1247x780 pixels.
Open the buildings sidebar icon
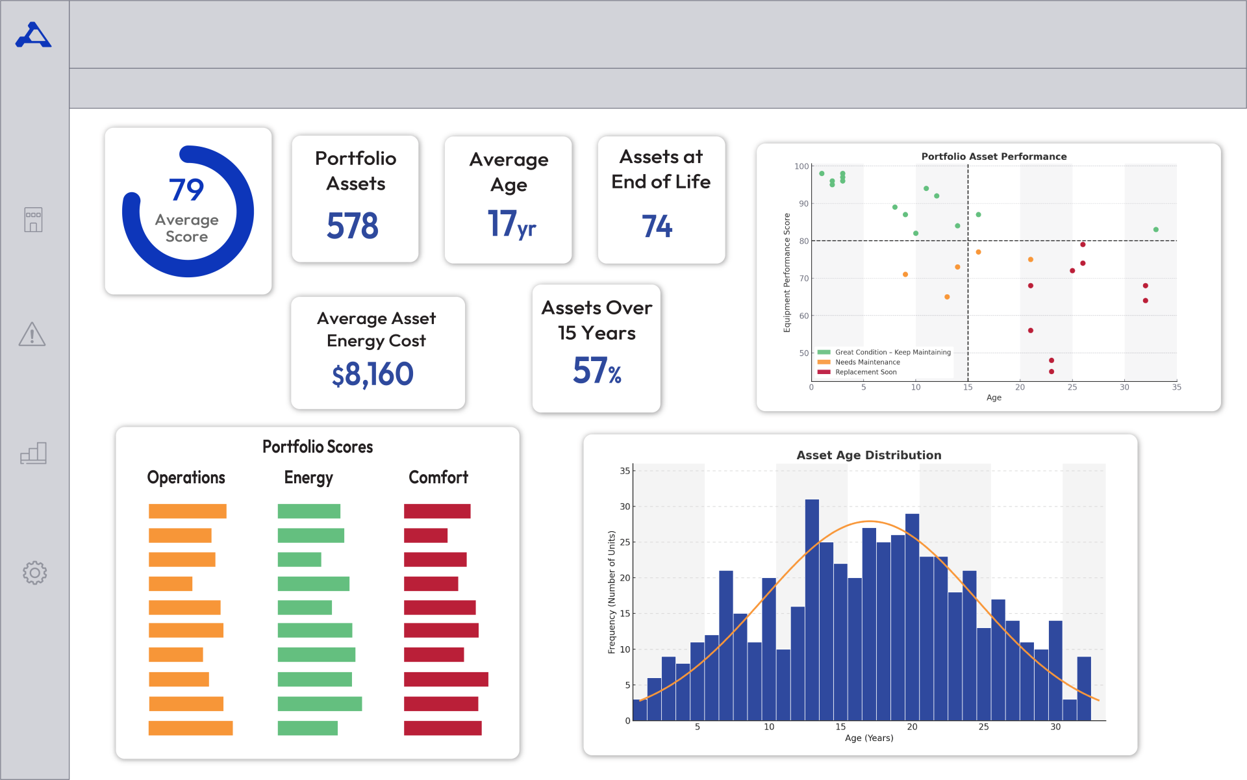[x=33, y=220]
